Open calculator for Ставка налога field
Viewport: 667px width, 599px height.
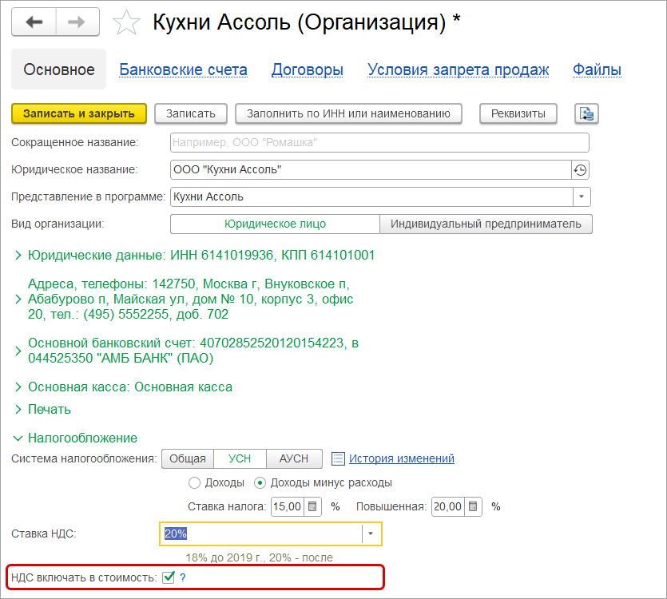coord(312,506)
